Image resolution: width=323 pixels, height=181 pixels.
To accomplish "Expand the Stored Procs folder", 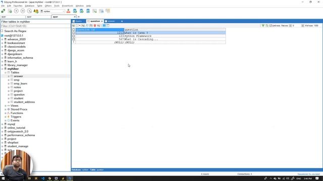I will [6, 110].
